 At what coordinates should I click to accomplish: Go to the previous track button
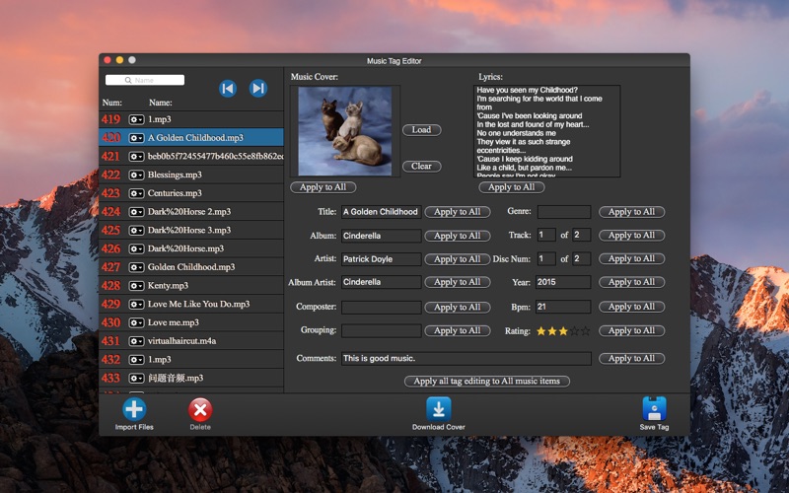click(x=228, y=89)
